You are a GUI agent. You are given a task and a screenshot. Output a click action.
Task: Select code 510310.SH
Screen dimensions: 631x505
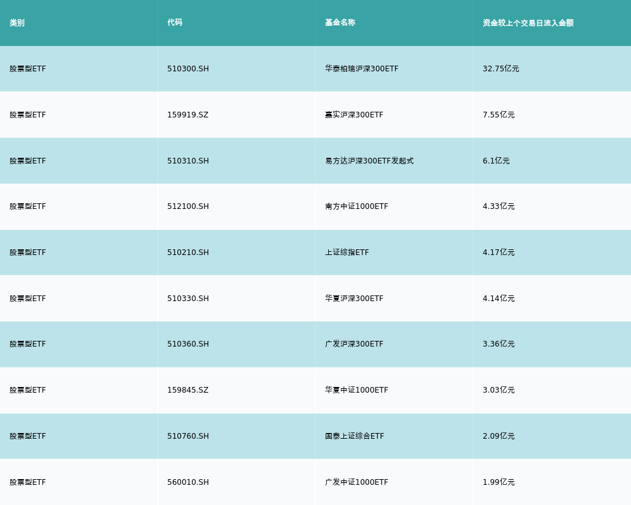click(x=188, y=161)
